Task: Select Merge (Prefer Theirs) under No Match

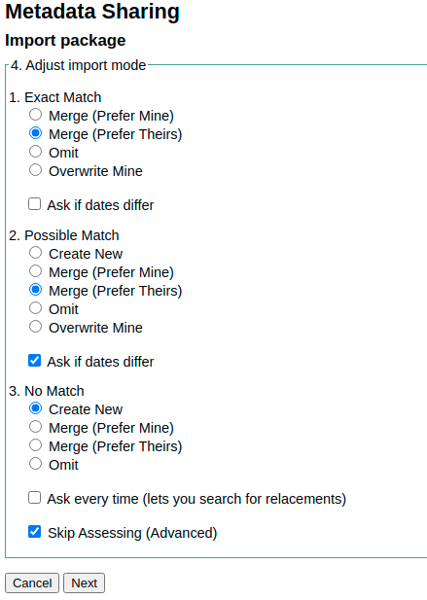Action: pos(35,445)
